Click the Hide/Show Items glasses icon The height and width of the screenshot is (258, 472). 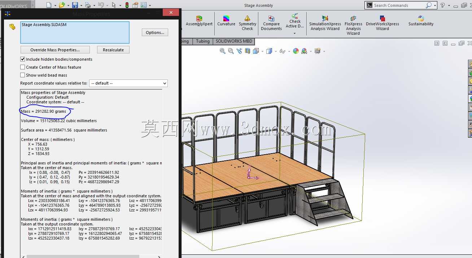282,51
